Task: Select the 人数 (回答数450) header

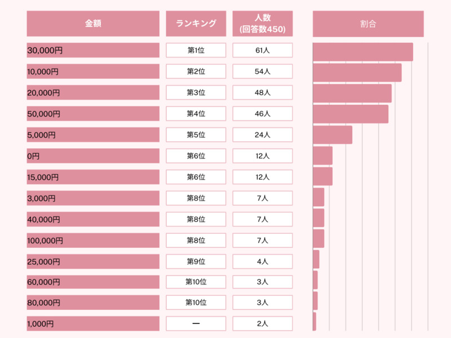Action: tap(263, 24)
